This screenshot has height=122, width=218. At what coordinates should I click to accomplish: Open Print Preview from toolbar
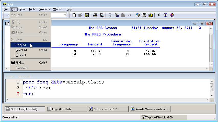(102, 15)
